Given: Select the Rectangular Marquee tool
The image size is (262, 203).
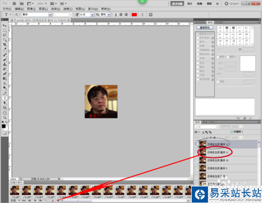Looking at the screenshot, I should tap(5, 30).
